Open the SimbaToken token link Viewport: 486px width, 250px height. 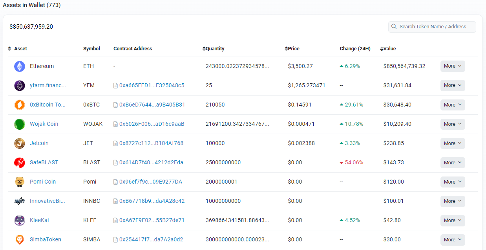(46, 239)
